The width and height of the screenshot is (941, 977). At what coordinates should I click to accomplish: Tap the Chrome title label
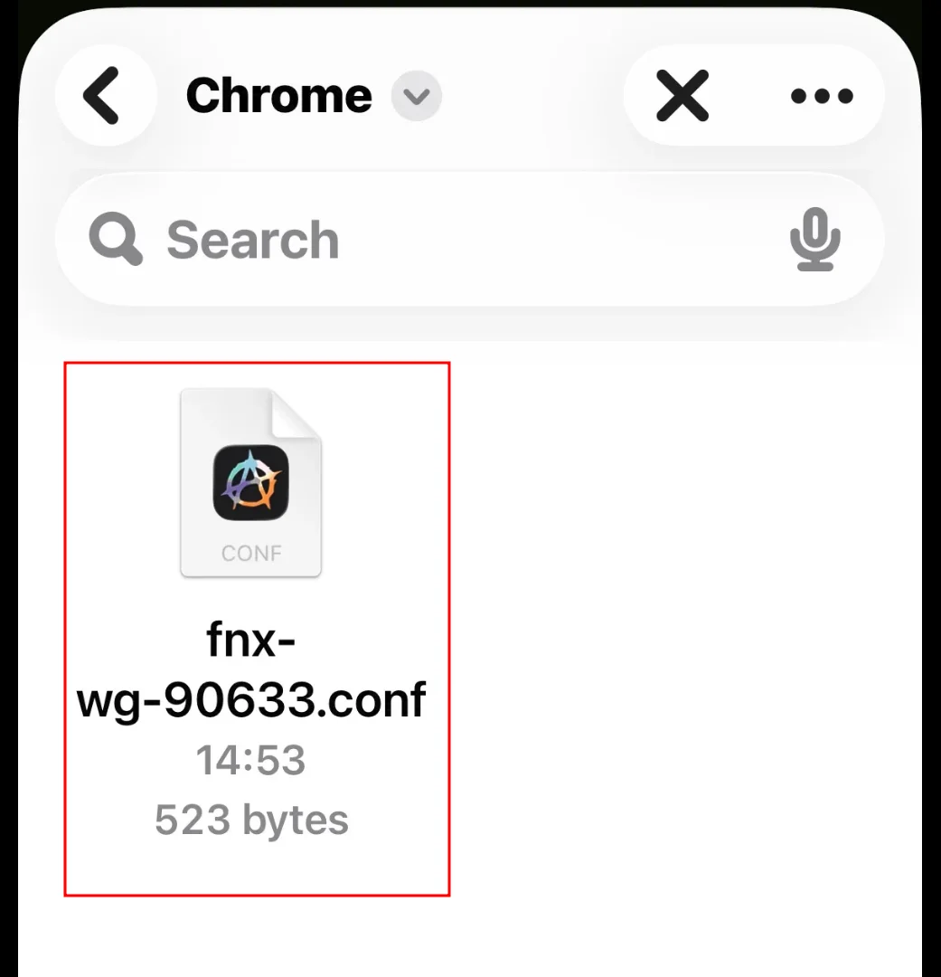(x=278, y=96)
